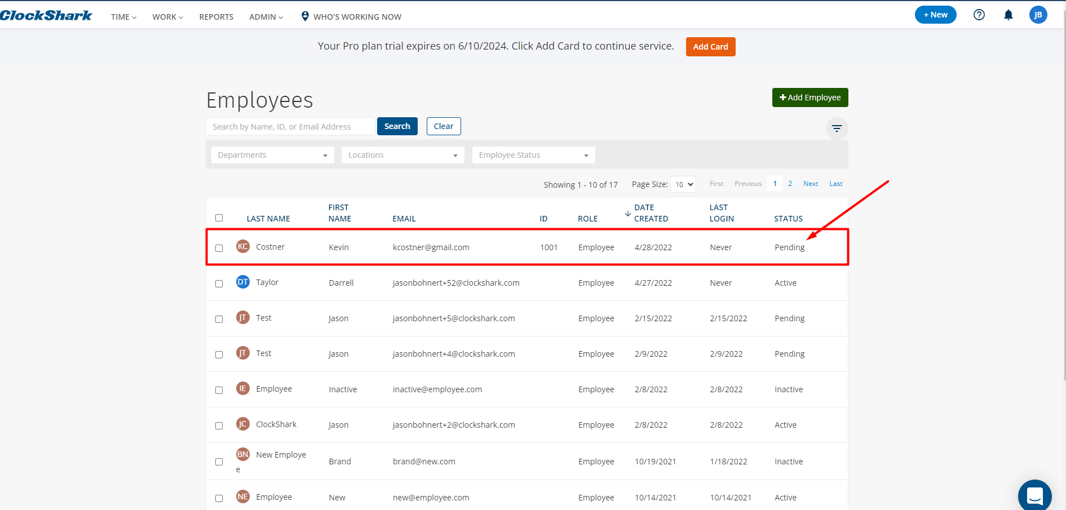This screenshot has width=1066, height=510.
Task: Sort by Last Name column header
Action: (x=268, y=219)
